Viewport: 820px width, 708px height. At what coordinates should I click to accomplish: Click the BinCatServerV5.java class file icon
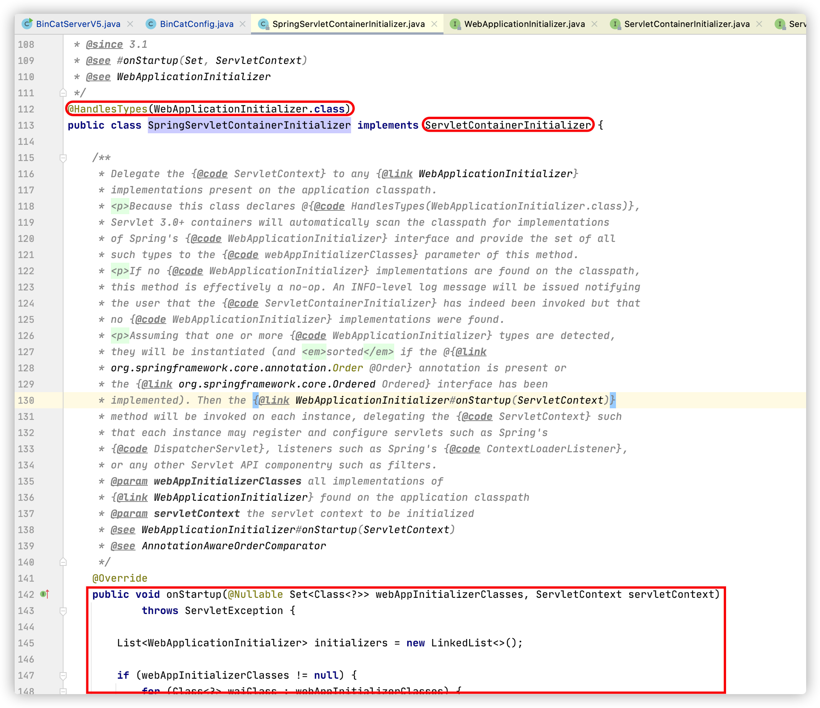(x=27, y=24)
